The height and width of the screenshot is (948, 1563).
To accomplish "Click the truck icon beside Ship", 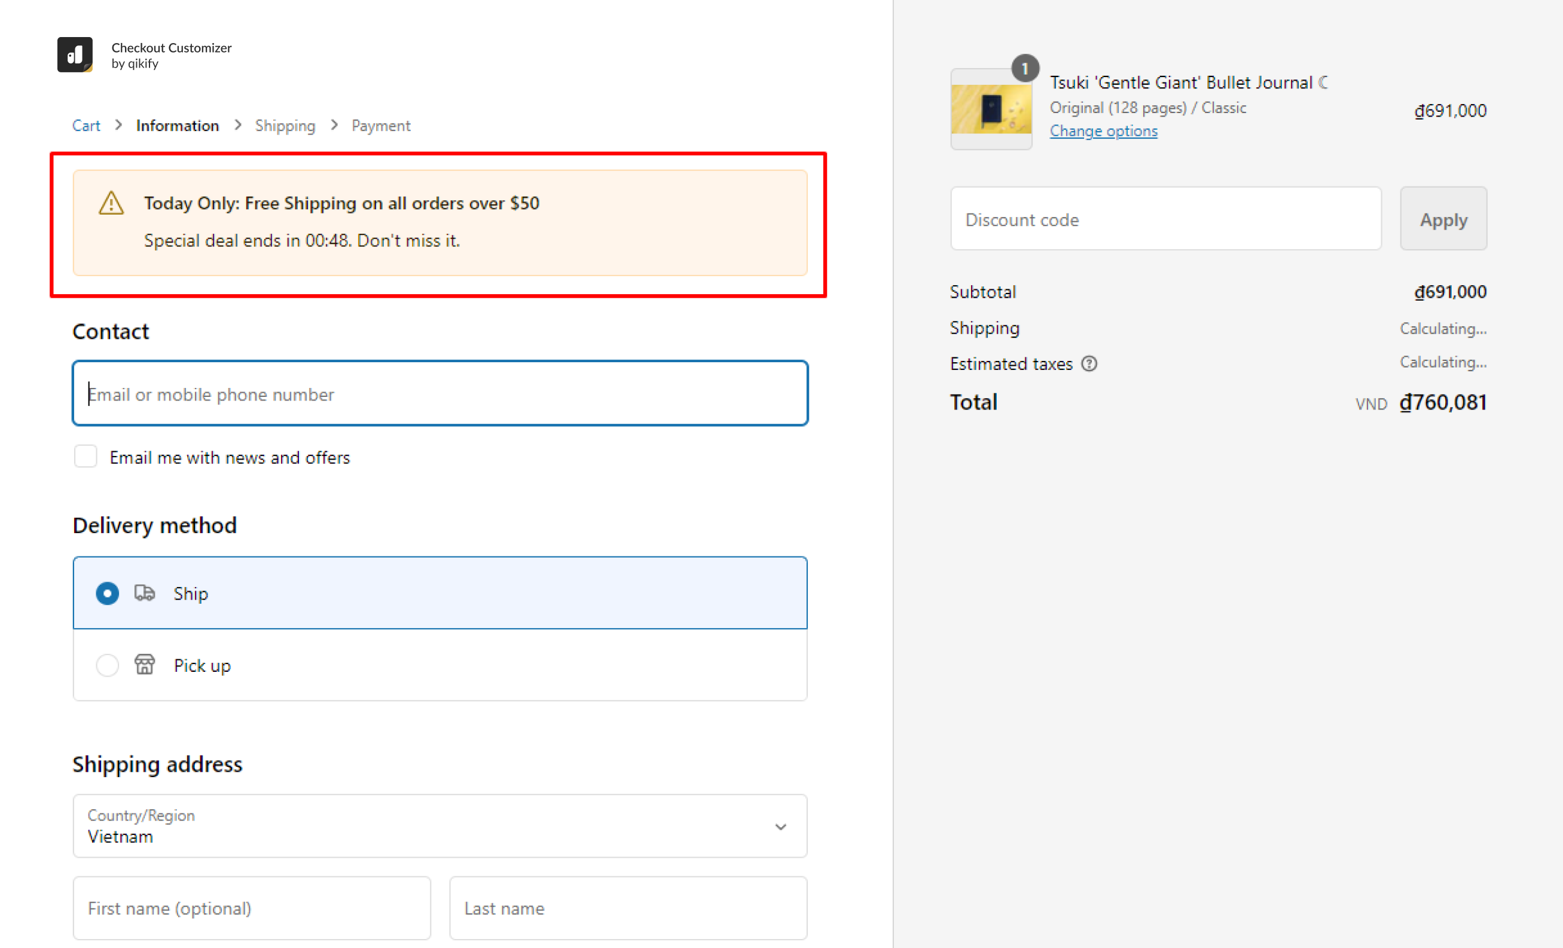I will tap(145, 593).
